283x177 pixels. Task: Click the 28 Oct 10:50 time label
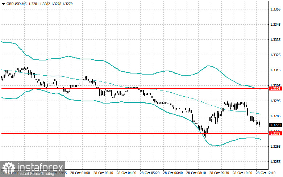pyautogui.click(x=242, y=173)
